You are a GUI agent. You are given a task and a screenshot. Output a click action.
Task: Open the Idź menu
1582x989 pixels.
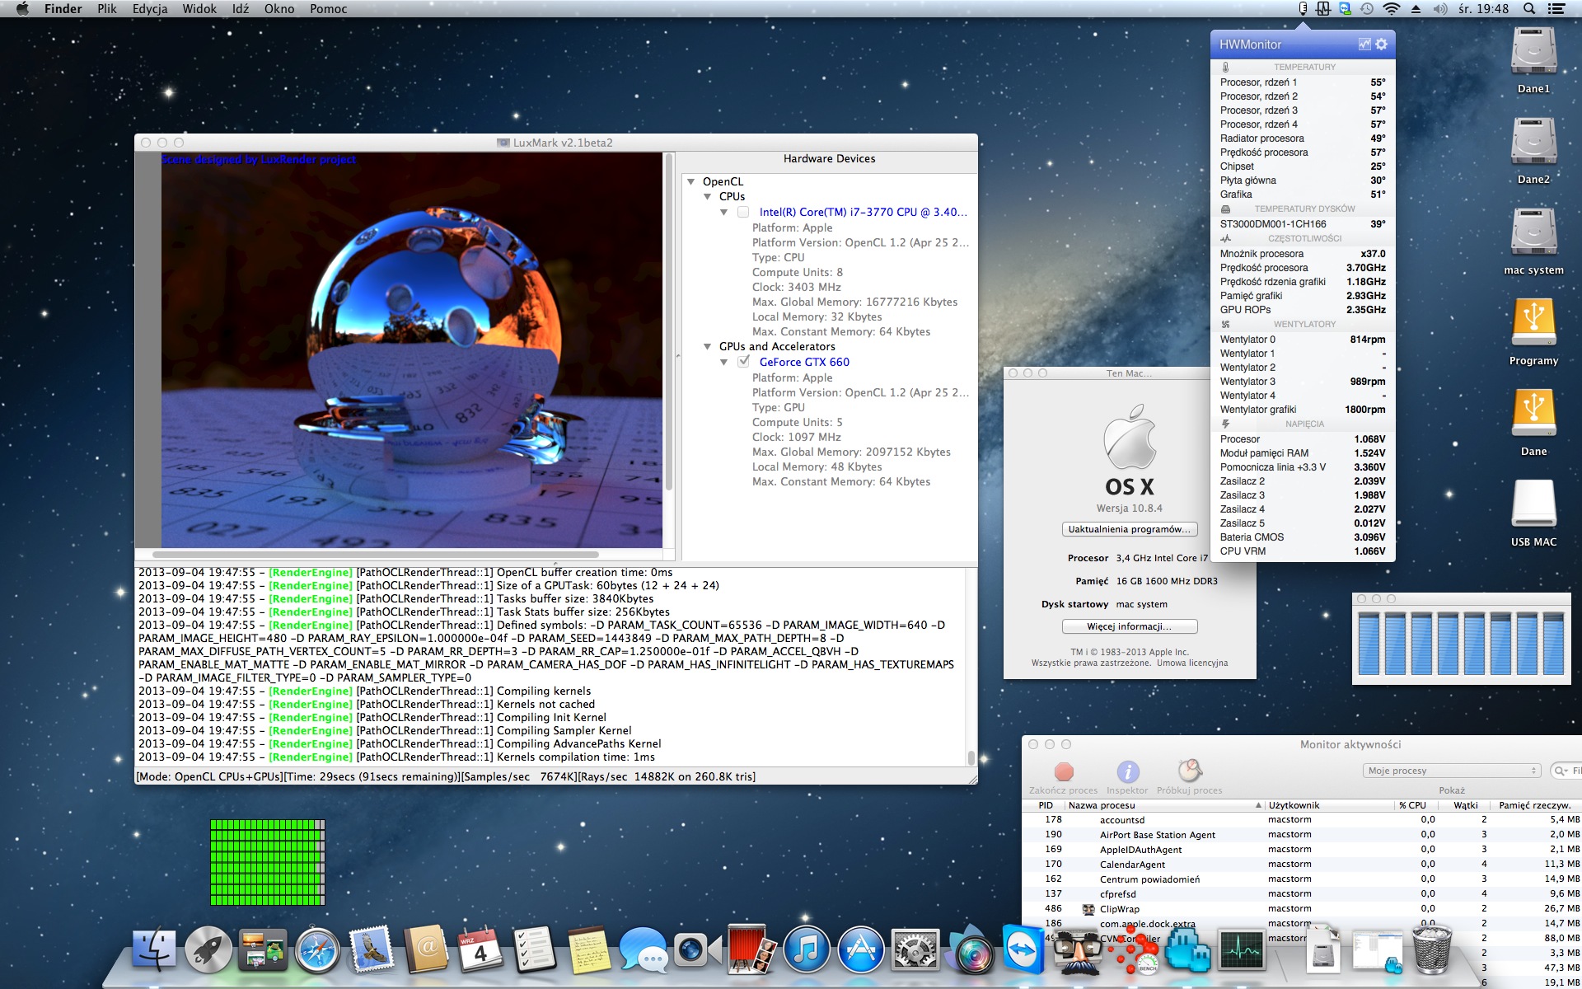point(241,9)
